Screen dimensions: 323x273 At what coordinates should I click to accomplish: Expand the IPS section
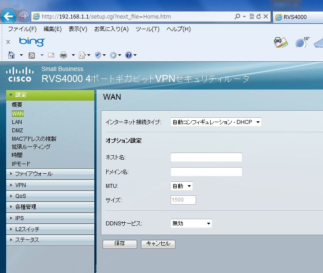pos(50,218)
